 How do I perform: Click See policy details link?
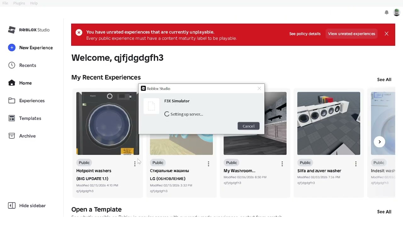click(305, 34)
